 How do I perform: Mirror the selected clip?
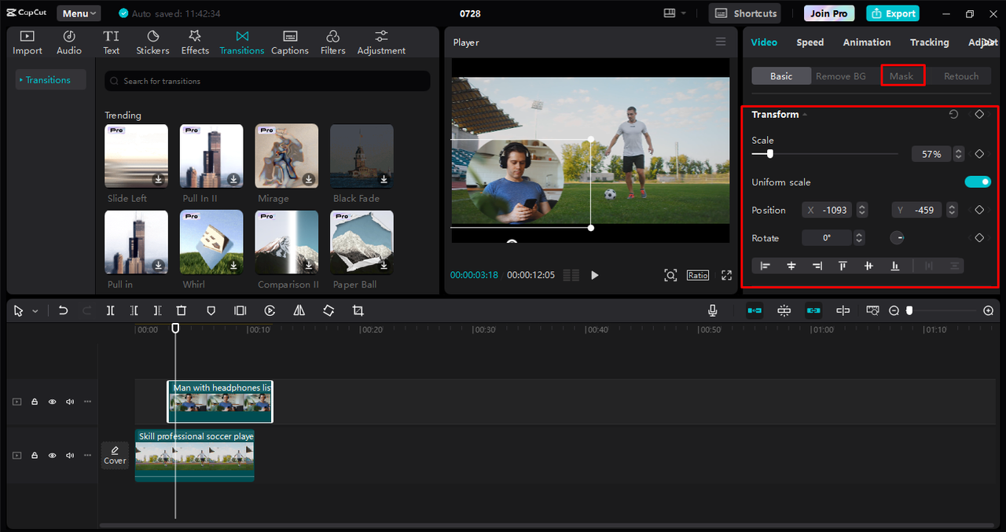click(299, 311)
